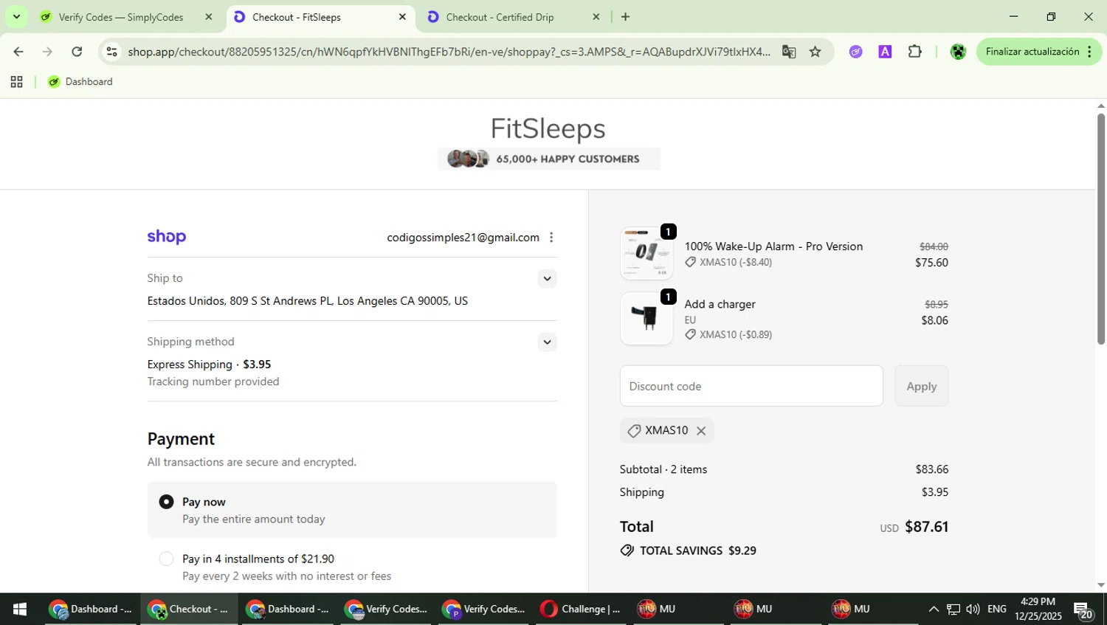Open notification center icon
Viewport: 1107px width, 625px height.
click(x=1083, y=610)
